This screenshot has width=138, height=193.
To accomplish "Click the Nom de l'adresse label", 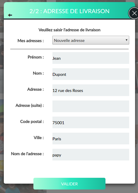I will click(28, 154).
